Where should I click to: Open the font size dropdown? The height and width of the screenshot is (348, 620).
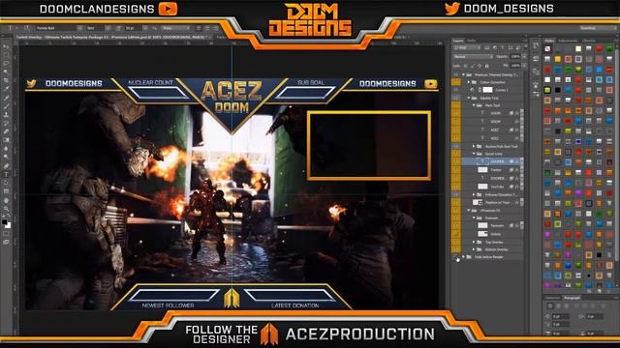[x=145, y=28]
